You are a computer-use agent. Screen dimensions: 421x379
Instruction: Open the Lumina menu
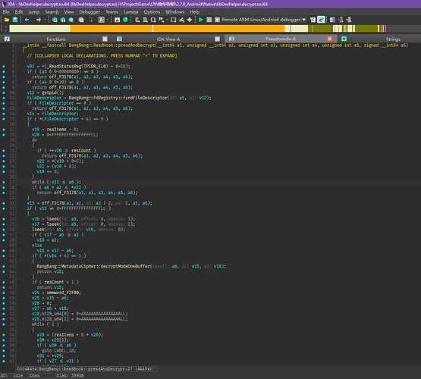tap(131, 12)
